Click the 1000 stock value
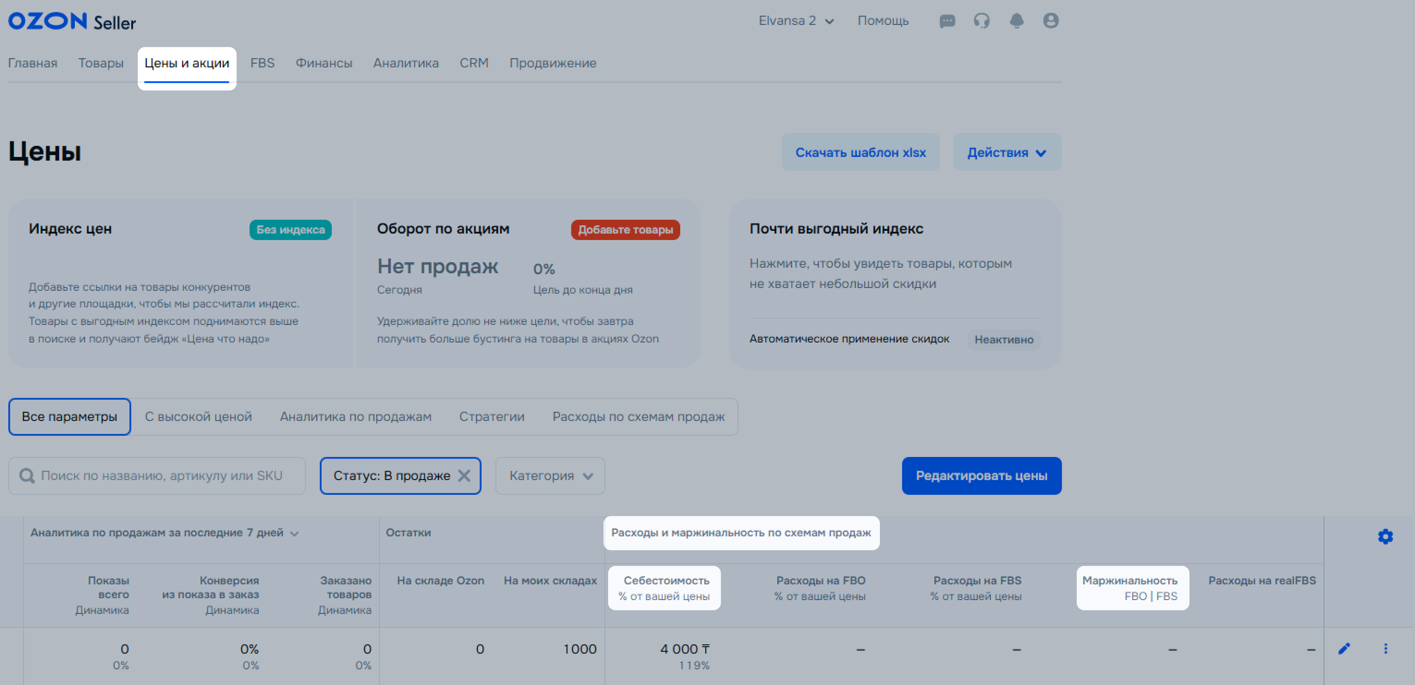 [x=579, y=649]
